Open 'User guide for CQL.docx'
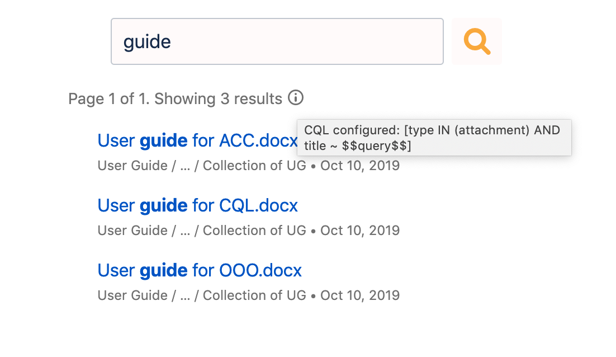 (x=197, y=205)
